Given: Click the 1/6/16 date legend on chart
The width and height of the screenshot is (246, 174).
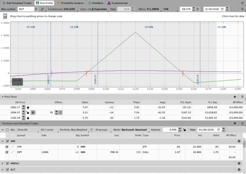Looking at the screenshot, I should point(17,80).
